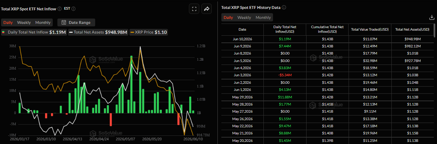Click the May 22,2026 date cell
The height and width of the screenshot is (144, 437).
coord(242,126)
